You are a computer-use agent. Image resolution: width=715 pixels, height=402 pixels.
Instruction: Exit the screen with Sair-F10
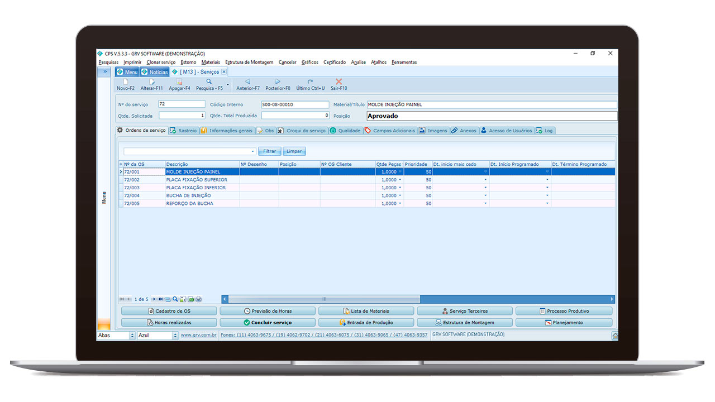(339, 85)
